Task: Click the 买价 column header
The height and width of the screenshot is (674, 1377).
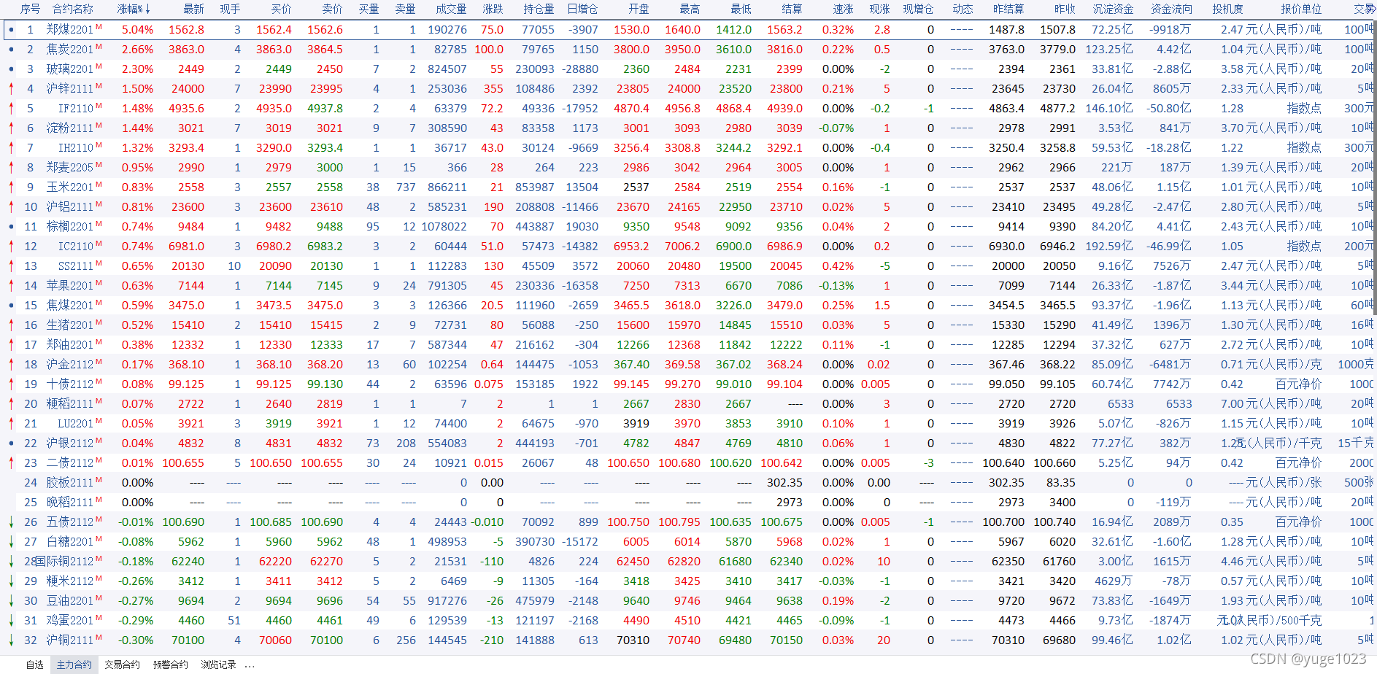Action: pos(281,9)
